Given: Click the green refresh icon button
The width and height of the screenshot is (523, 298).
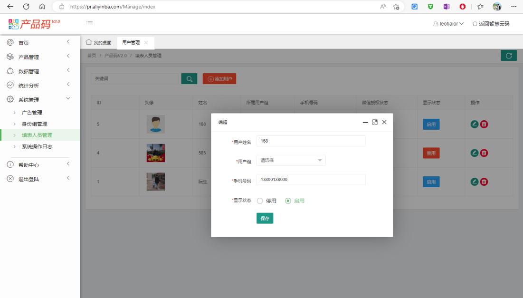Looking at the screenshot, I should pos(508,56).
